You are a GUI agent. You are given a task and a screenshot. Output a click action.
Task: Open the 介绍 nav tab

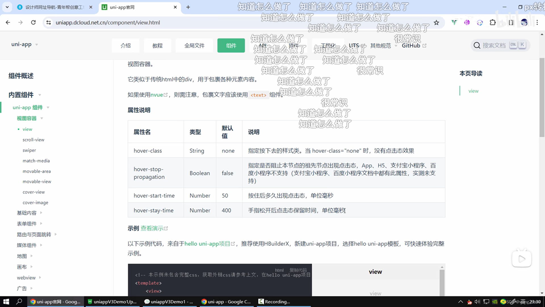(x=125, y=45)
